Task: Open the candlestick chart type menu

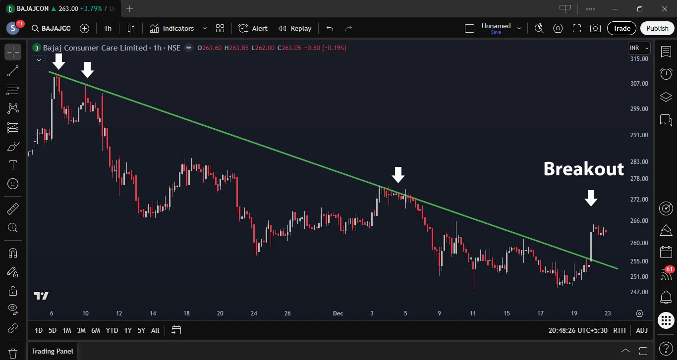Action: [131, 28]
